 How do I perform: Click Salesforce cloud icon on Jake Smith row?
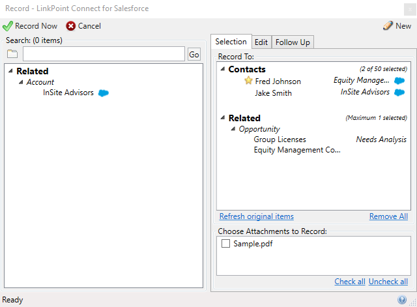coord(399,93)
